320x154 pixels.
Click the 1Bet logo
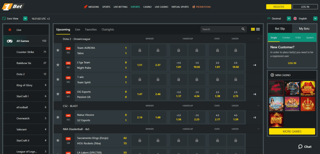pos(13,7)
